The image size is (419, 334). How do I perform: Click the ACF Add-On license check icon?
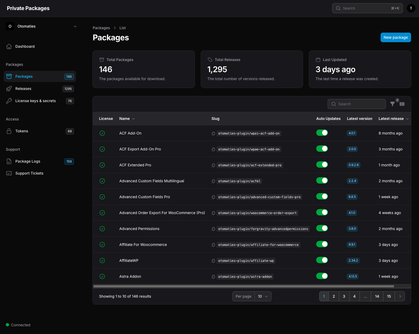tap(102, 133)
